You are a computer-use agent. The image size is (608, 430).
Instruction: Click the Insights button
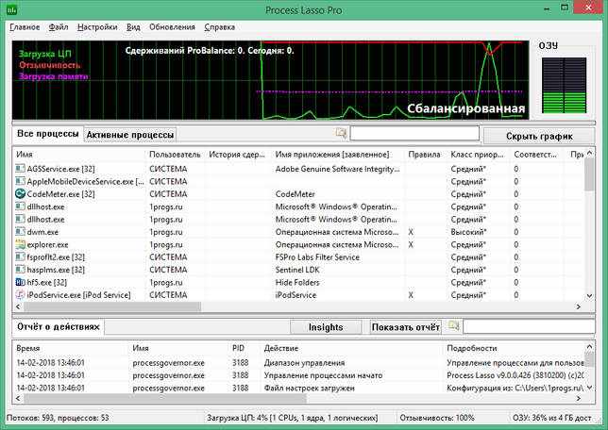click(x=326, y=327)
